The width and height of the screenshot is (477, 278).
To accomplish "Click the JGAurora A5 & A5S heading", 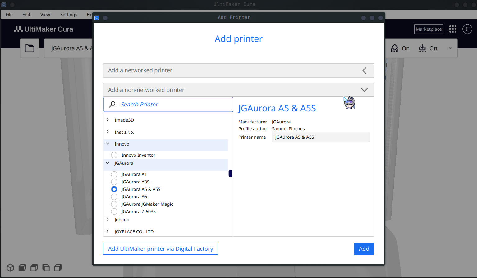I will (x=277, y=108).
